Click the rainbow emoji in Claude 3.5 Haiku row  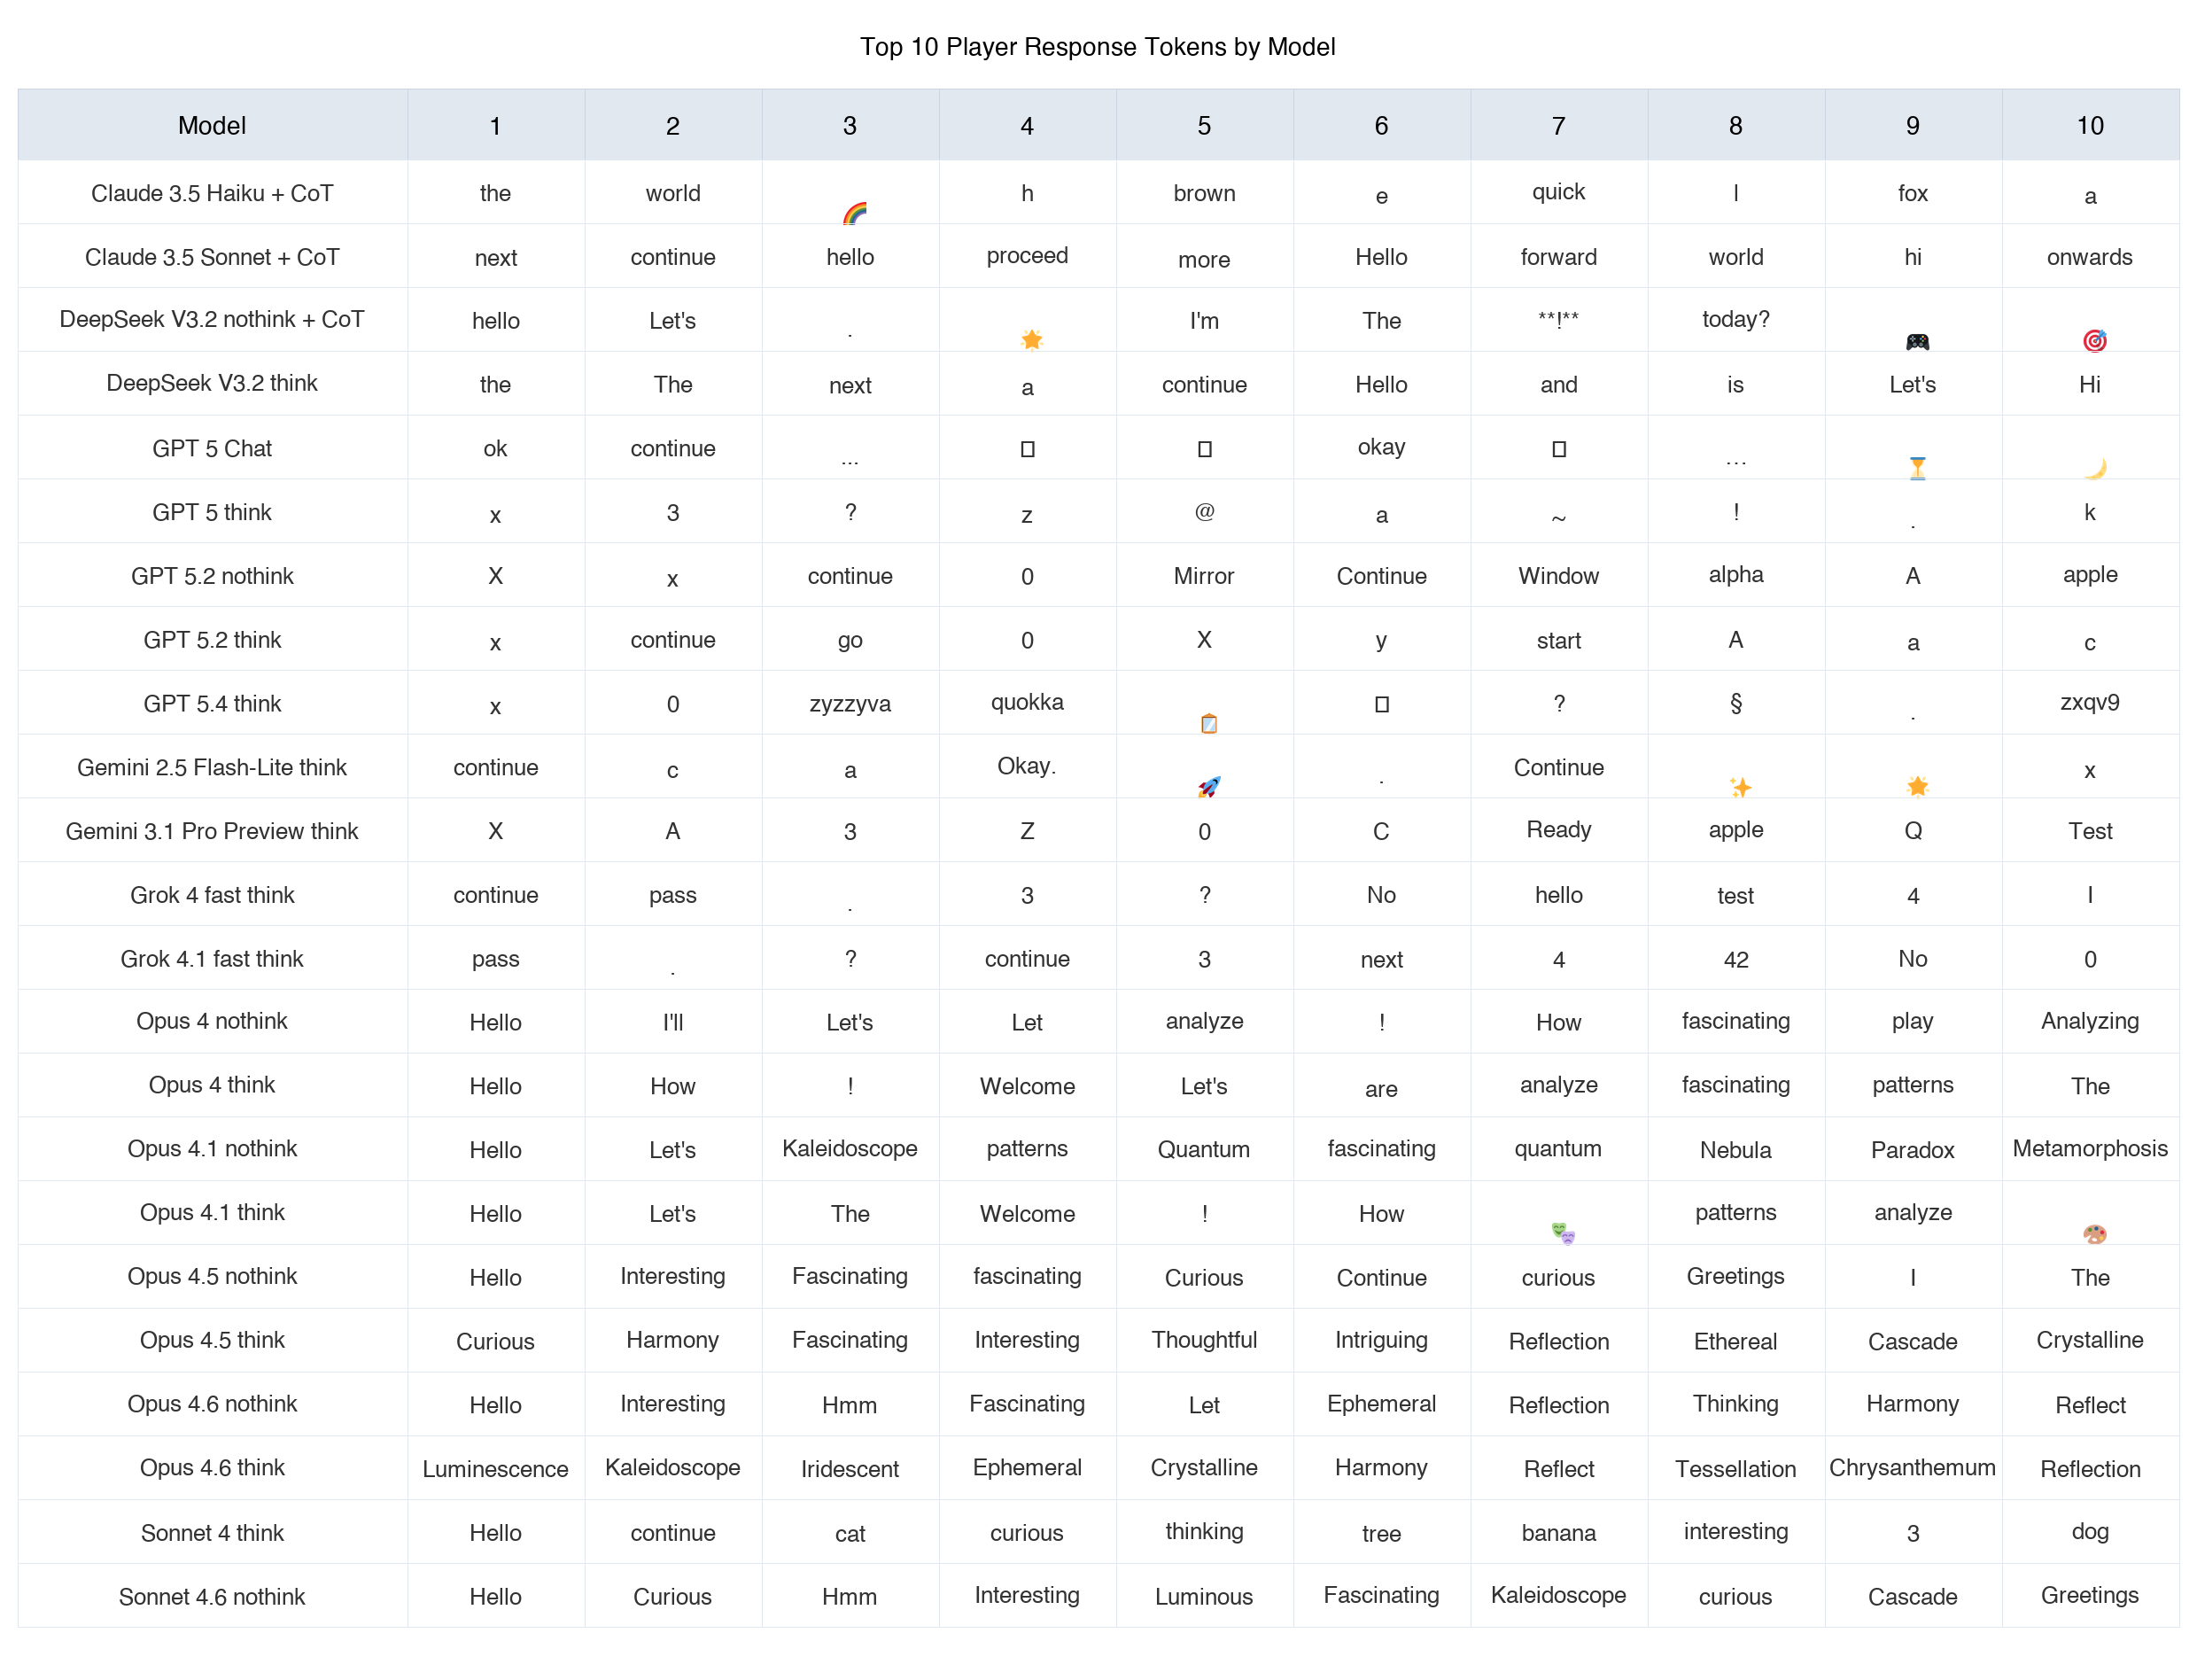tap(854, 213)
